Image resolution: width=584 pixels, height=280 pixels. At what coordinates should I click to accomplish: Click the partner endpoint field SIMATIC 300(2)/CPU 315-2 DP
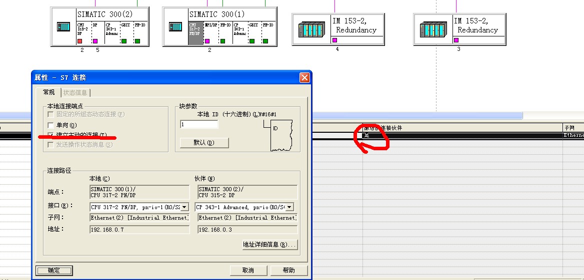tap(247, 192)
